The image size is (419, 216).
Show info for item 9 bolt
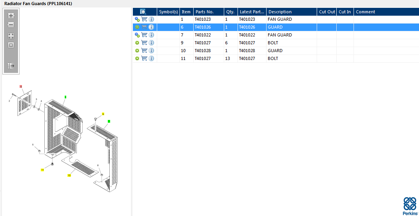pos(151,43)
